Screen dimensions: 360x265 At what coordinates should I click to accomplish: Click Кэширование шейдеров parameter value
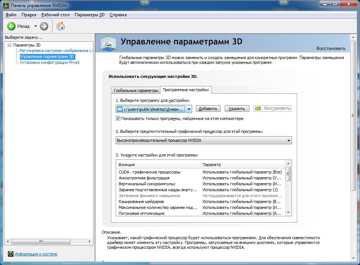(241, 202)
